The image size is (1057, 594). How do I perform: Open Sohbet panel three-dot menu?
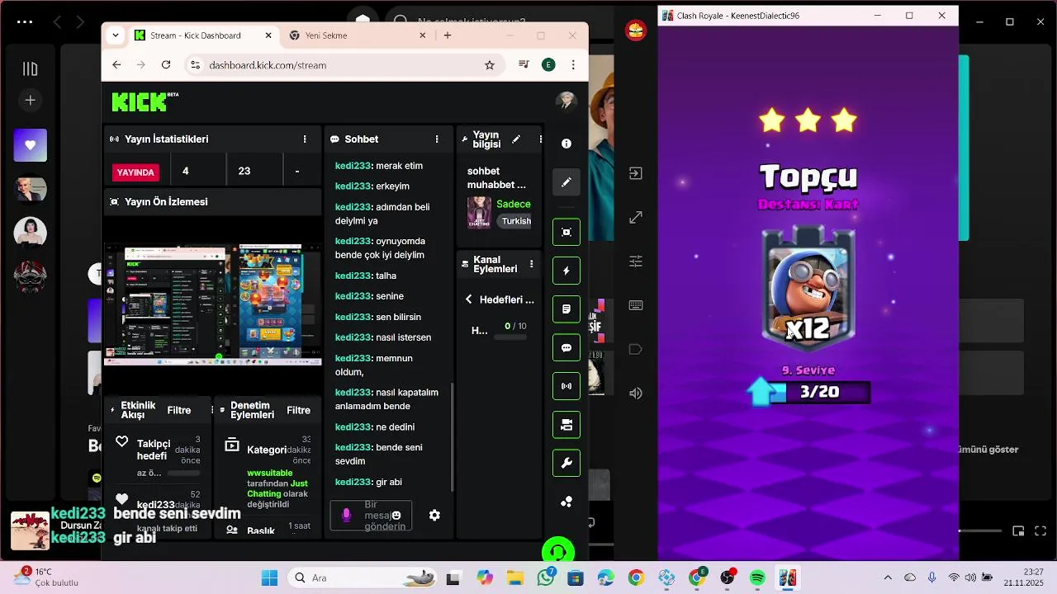click(437, 139)
